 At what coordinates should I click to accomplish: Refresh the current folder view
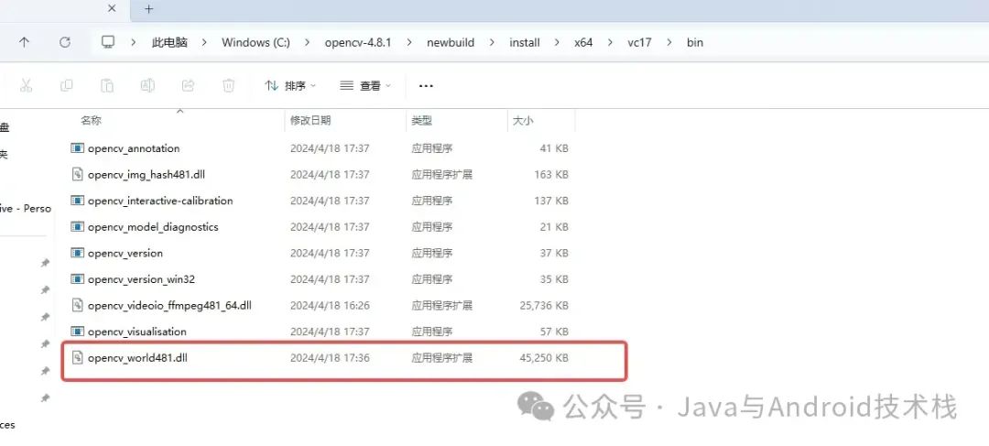(x=64, y=42)
